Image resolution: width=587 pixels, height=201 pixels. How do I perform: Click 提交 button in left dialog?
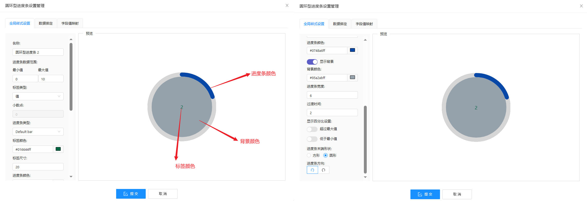131,194
